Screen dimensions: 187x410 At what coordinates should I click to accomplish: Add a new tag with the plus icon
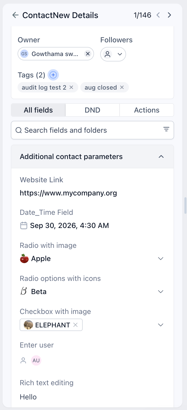click(x=53, y=75)
